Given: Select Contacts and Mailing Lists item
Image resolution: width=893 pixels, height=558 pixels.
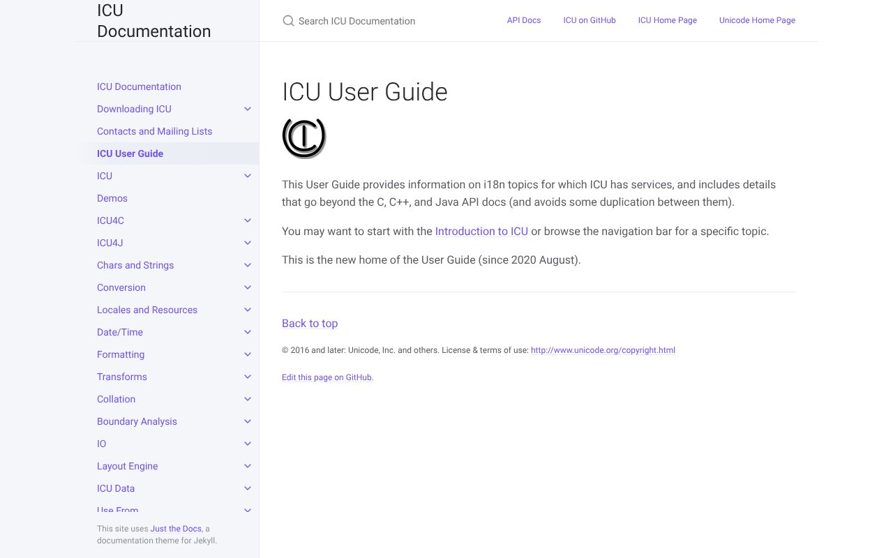Looking at the screenshot, I should [154, 131].
